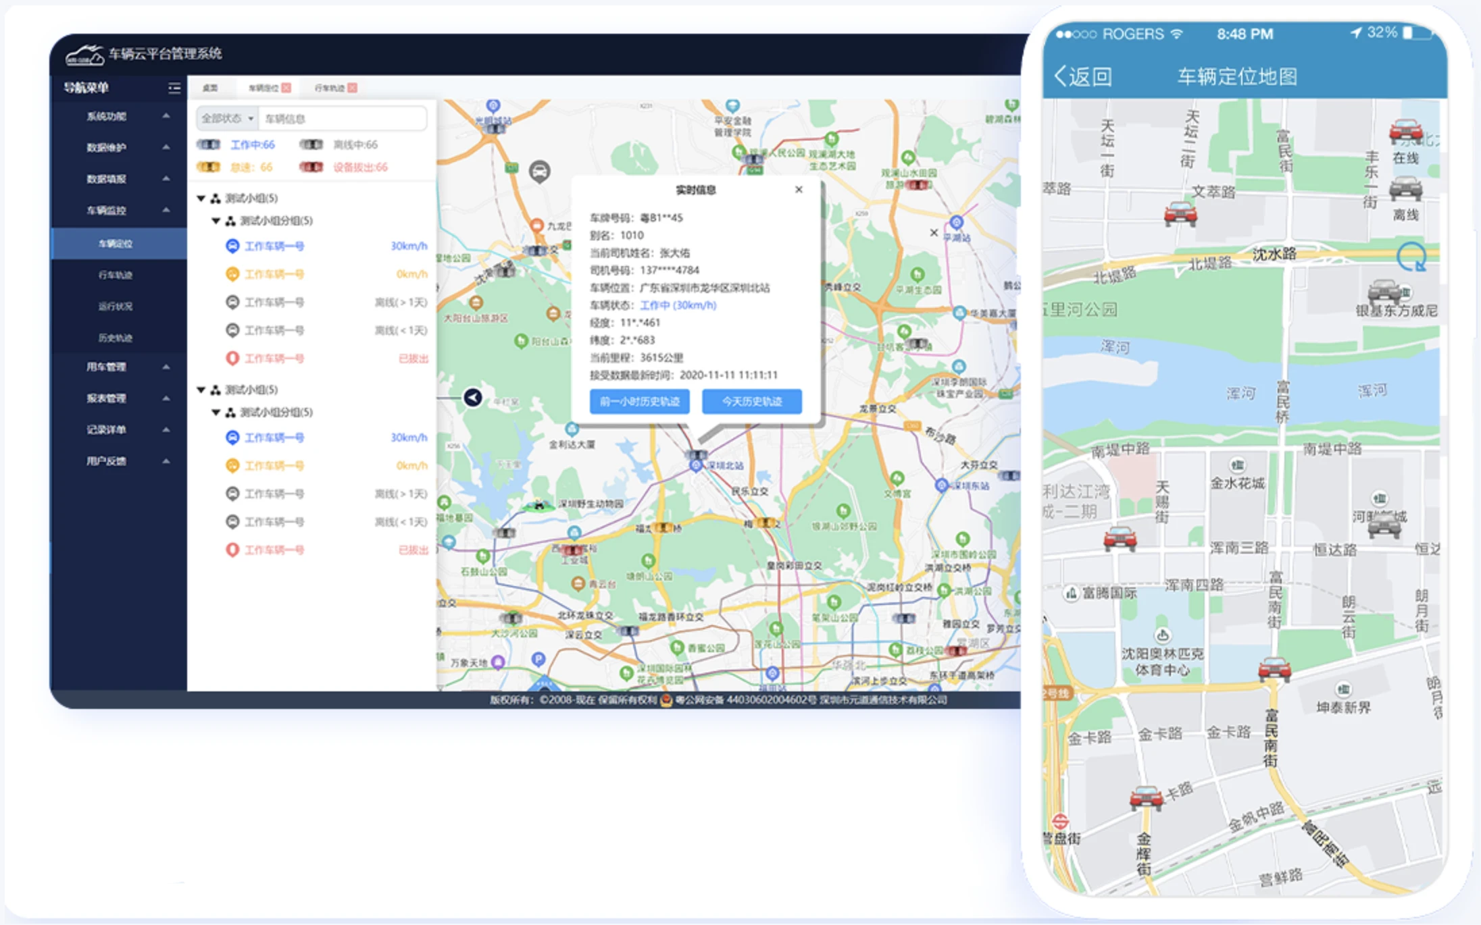Collapse the 车辆监控 sidebar section
This screenshot has width=1481, height=925.
[118, 210]
